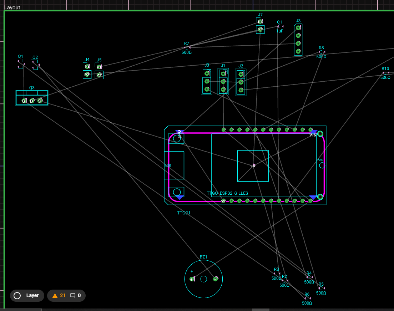Click the C1 1uF capacitor value
Screen dimensions: 394x311
point(280,31)
